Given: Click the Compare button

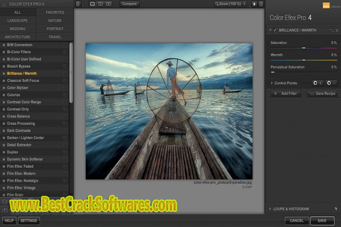Looking at the screenshot, I should [129, 4].
